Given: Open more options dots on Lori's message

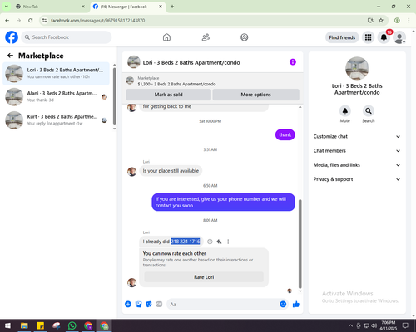Looking at the screenshot, I should tap(228, 242).
